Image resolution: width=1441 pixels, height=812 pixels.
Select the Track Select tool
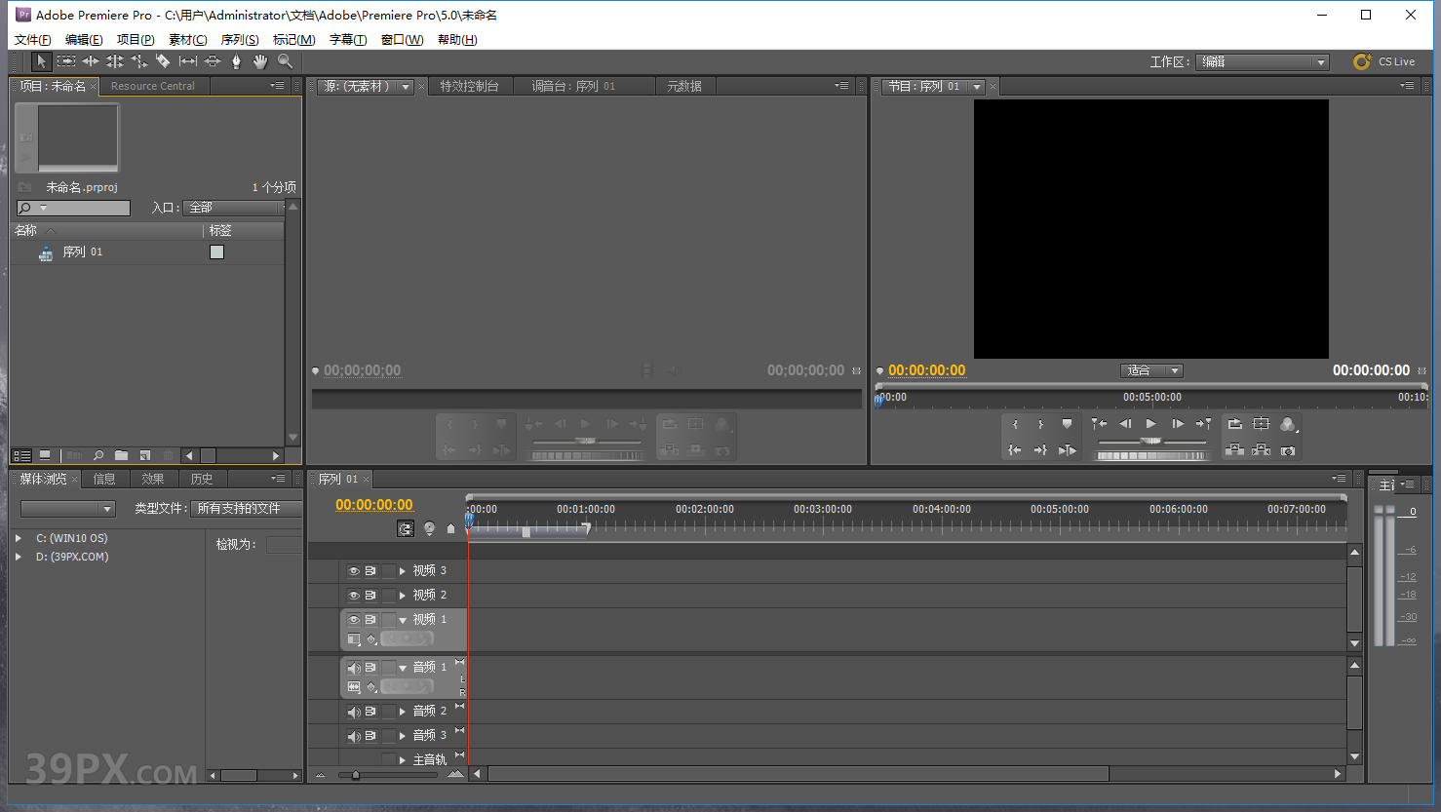point(65,60)
